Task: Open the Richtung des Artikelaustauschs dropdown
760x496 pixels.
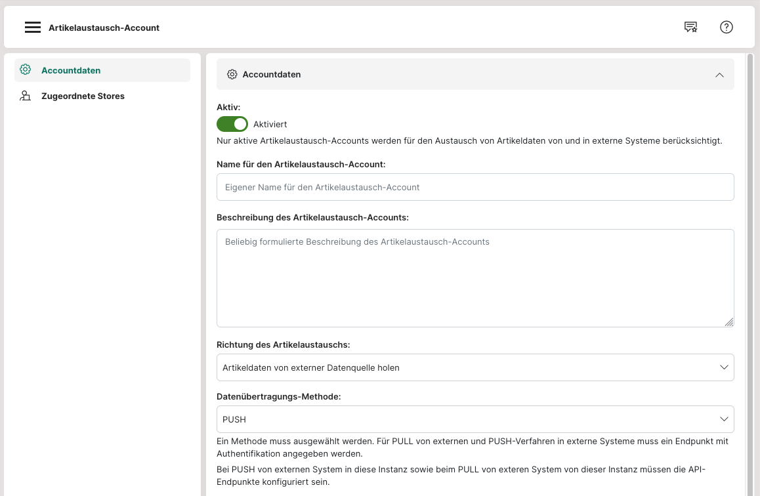Action: [475, 367]
